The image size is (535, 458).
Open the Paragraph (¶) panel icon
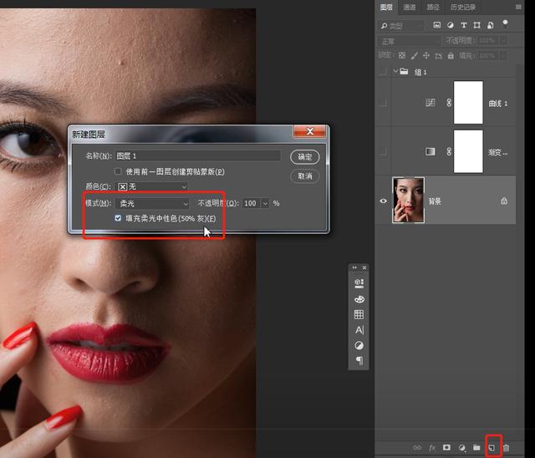click(x=359, y=360)
